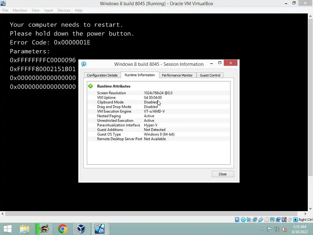Click the VM Uptime value 0d 00:04:00
The height and width of the screenshot is (235, 313).
click(153, 98)
